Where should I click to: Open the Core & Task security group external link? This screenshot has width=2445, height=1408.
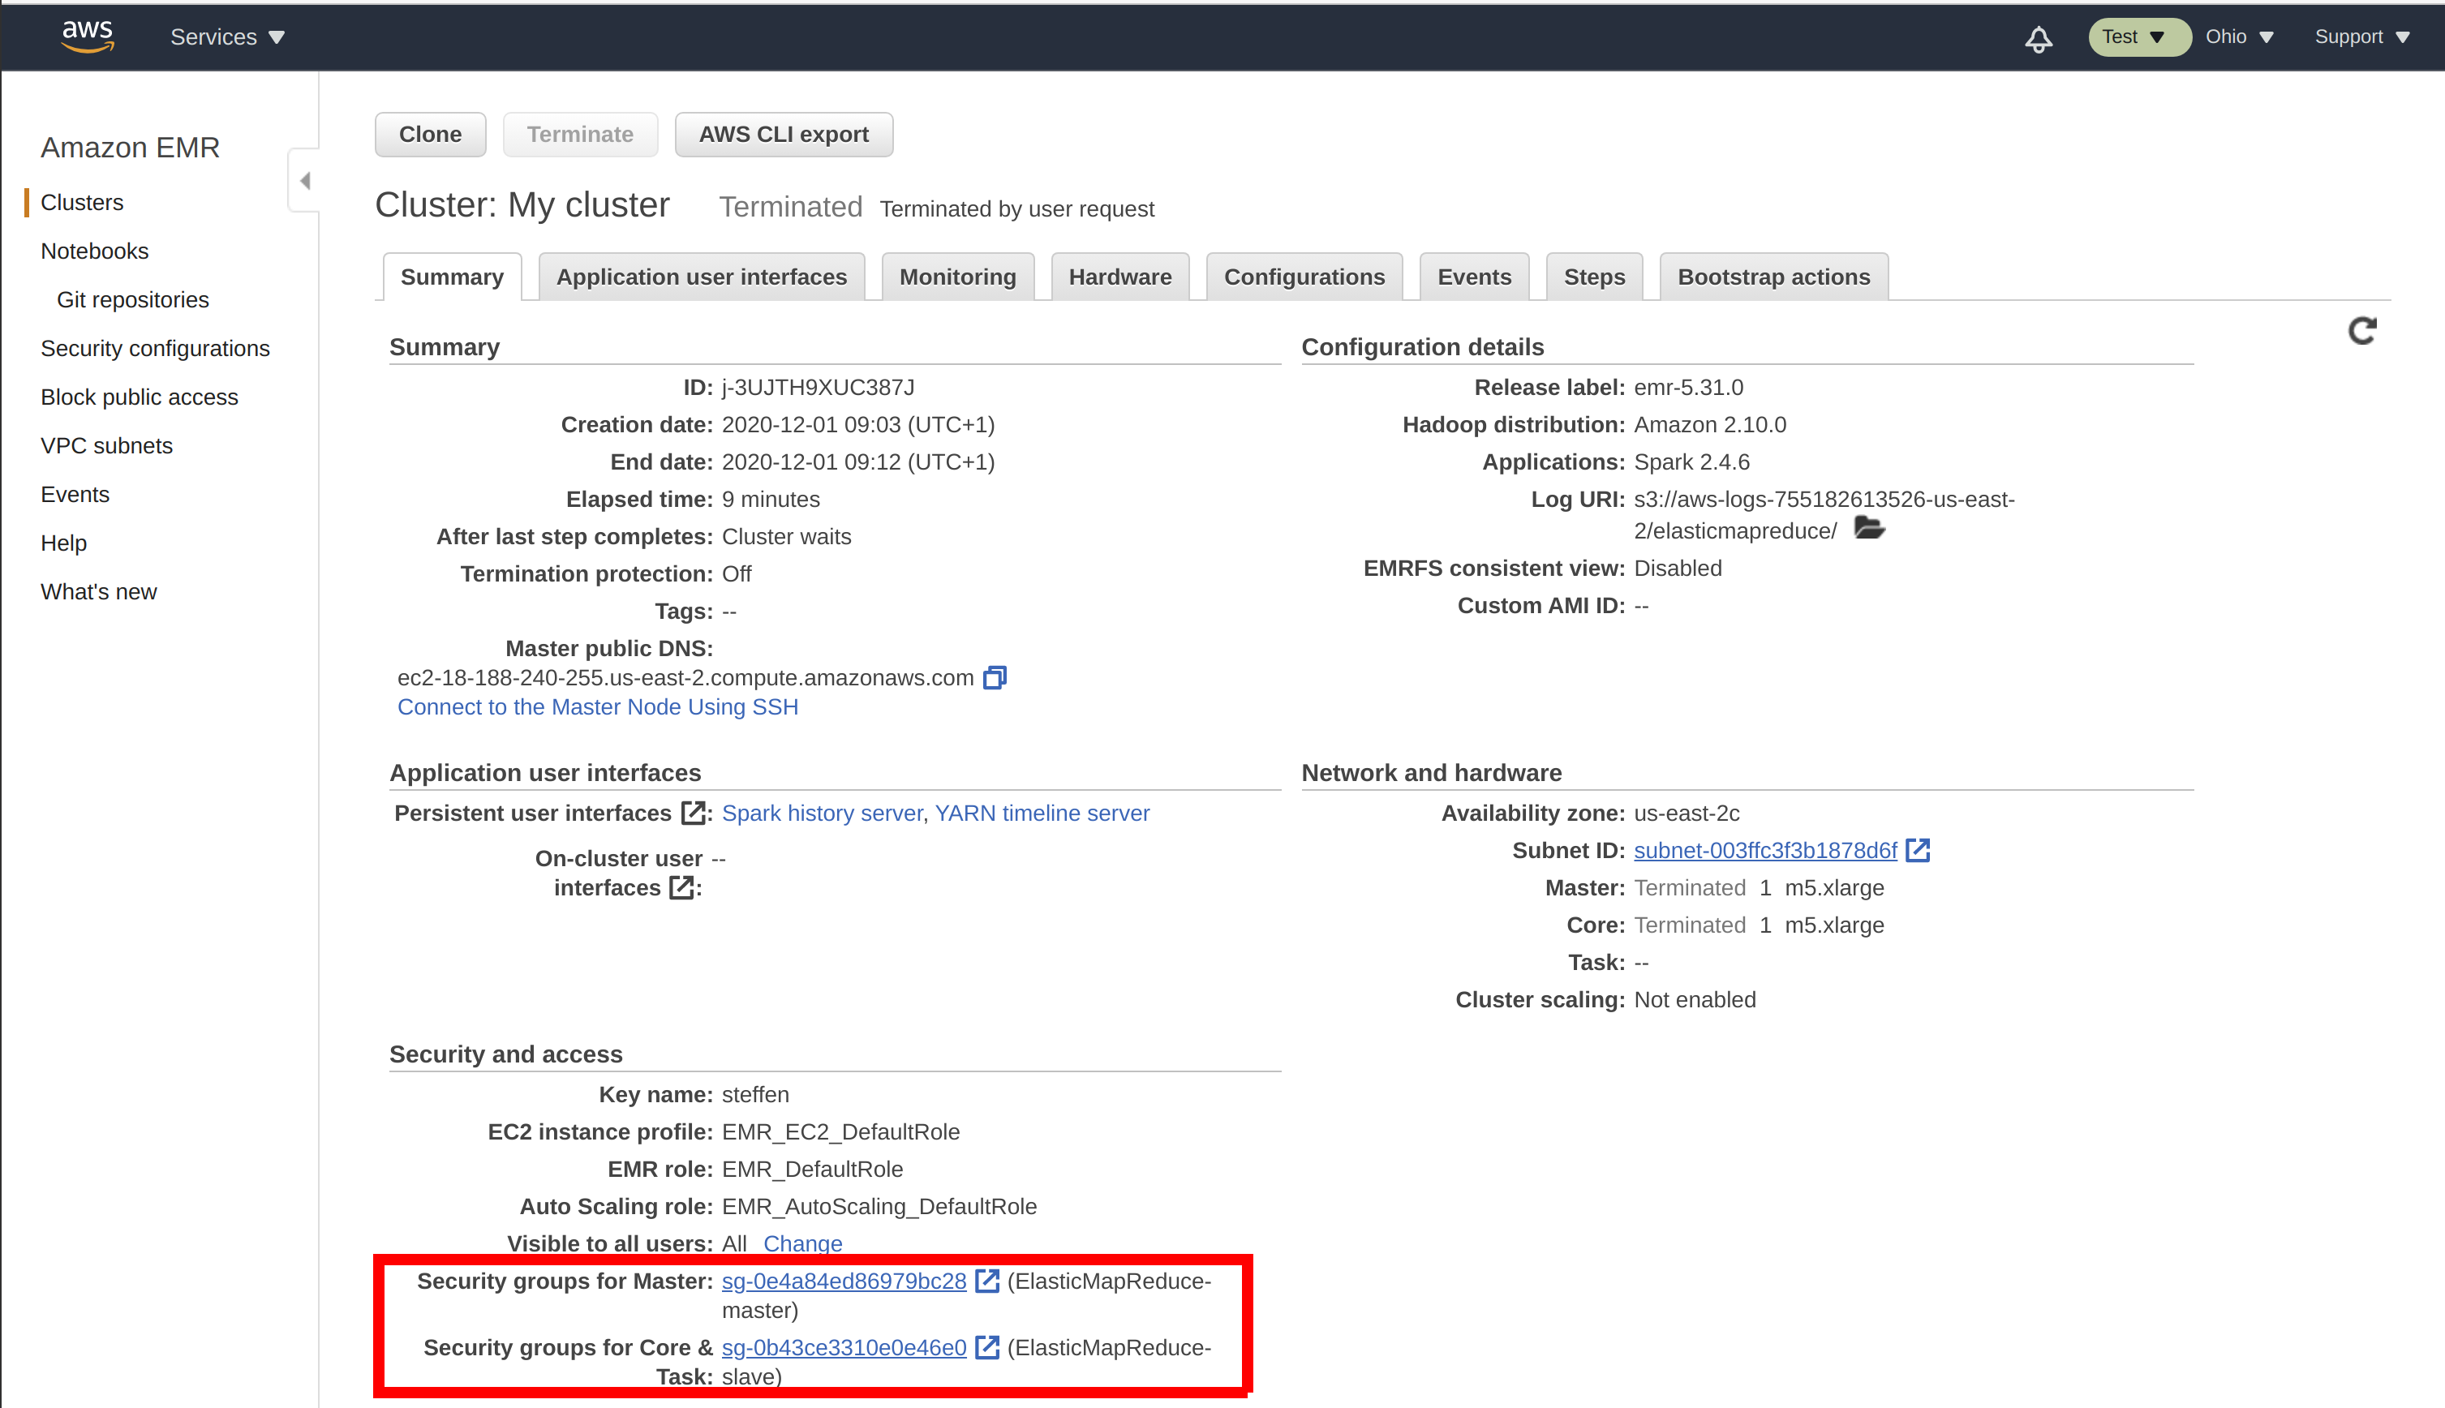[x=987, y=1347]
